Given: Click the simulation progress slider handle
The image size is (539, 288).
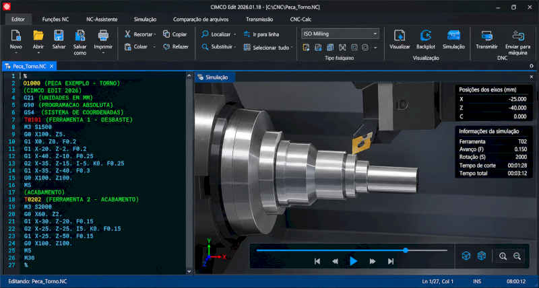Looking at the screenshot, I should (x=406, y=250).
